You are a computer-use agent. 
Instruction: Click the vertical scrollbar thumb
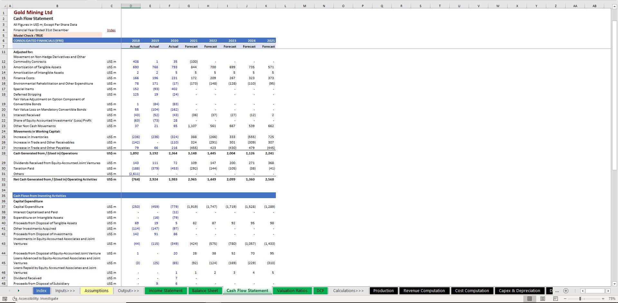(614, 95)
